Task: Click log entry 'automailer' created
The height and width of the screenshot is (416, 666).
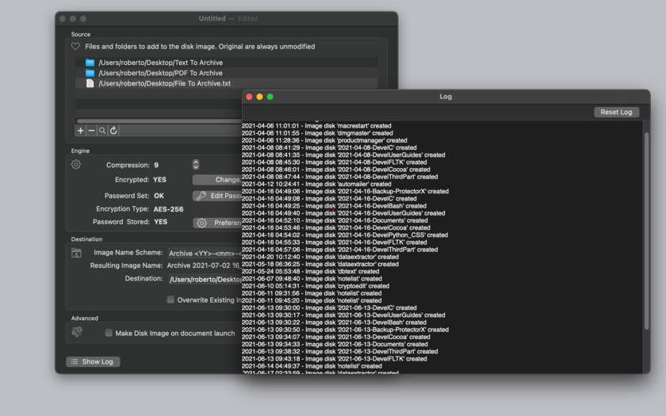Action: point(316,184)
